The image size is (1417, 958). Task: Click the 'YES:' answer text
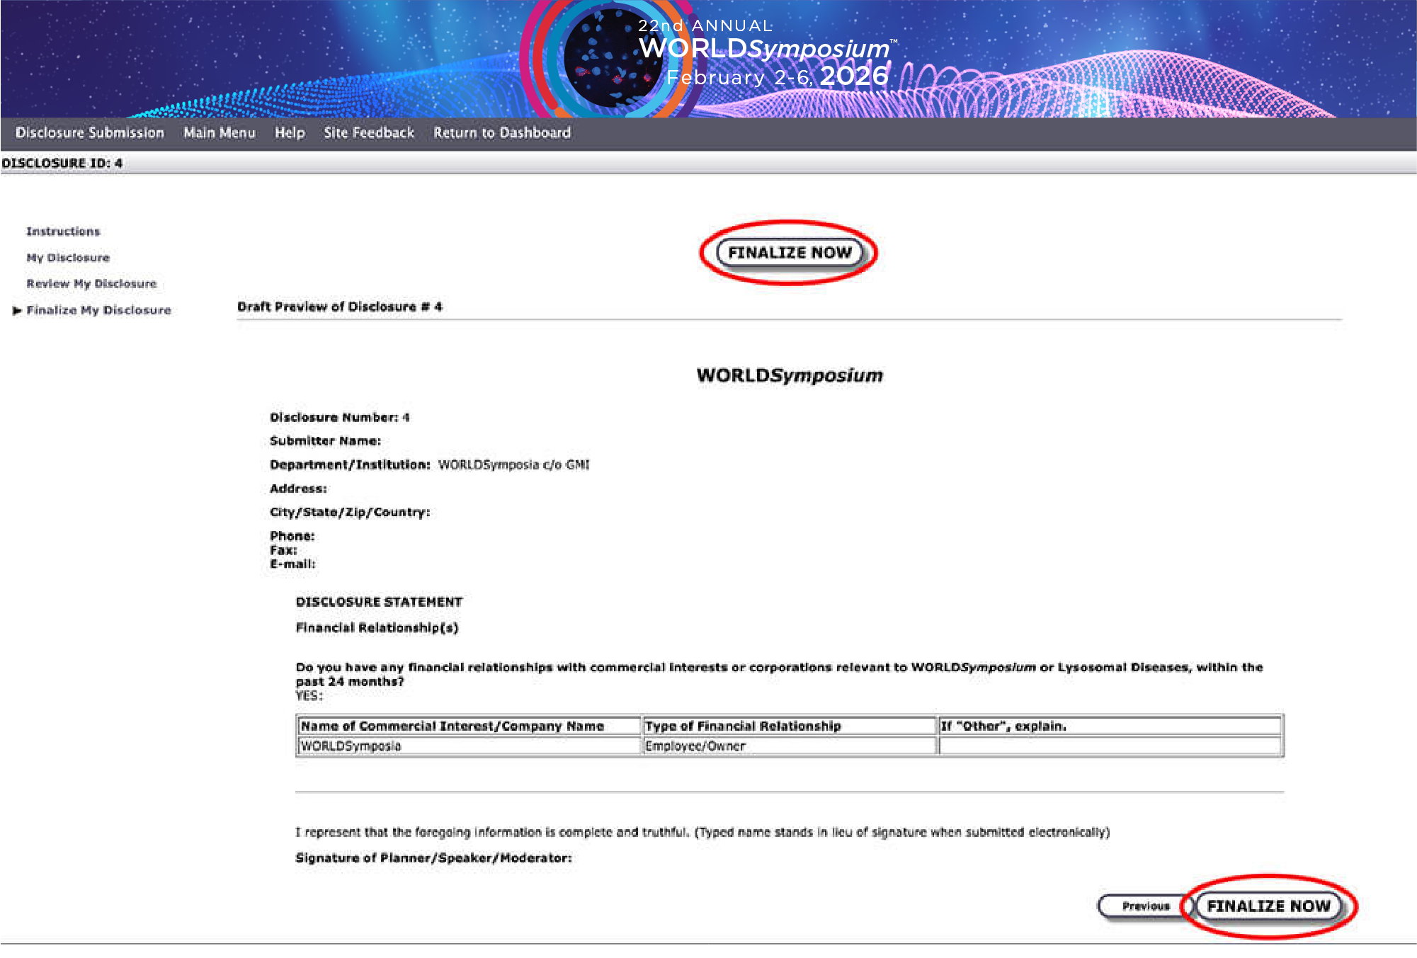pos(309,695)
